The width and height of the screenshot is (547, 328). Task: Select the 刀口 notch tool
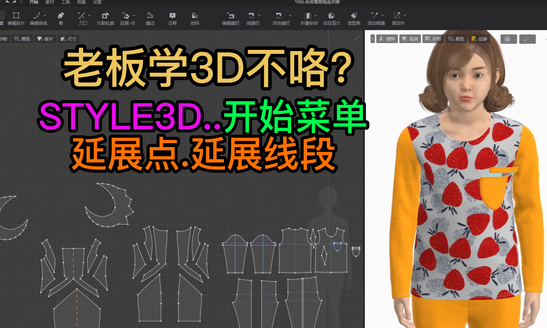click(x=83, y=19)
